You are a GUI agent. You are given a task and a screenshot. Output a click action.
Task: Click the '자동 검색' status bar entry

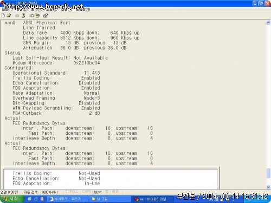pos(30,192)
